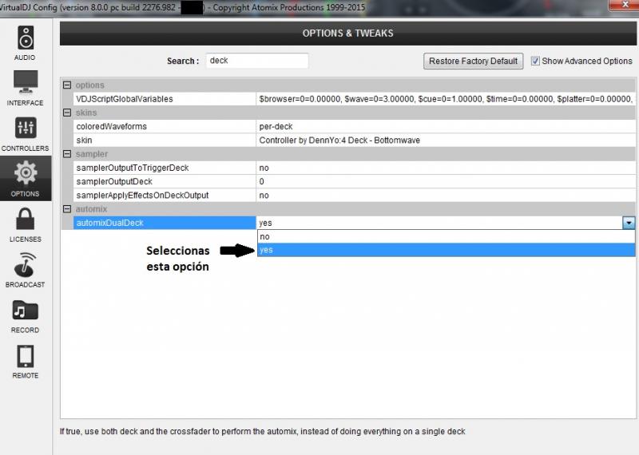Screen dimensions: 639x455
Task: Collapse the automix group
Action: (67, 209)
